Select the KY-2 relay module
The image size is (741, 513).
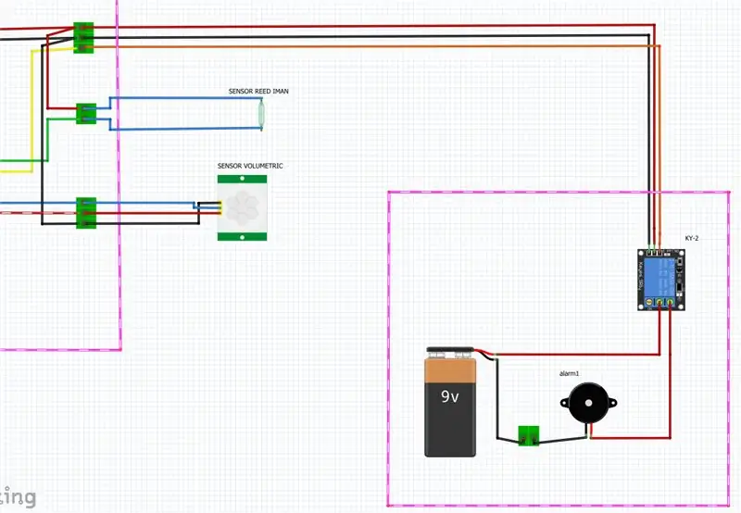661,280
